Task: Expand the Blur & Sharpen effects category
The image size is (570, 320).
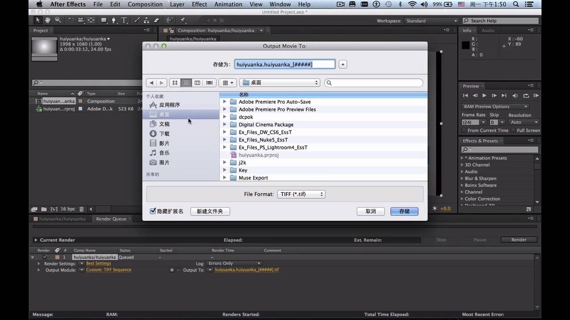Action: click(462, 179)
